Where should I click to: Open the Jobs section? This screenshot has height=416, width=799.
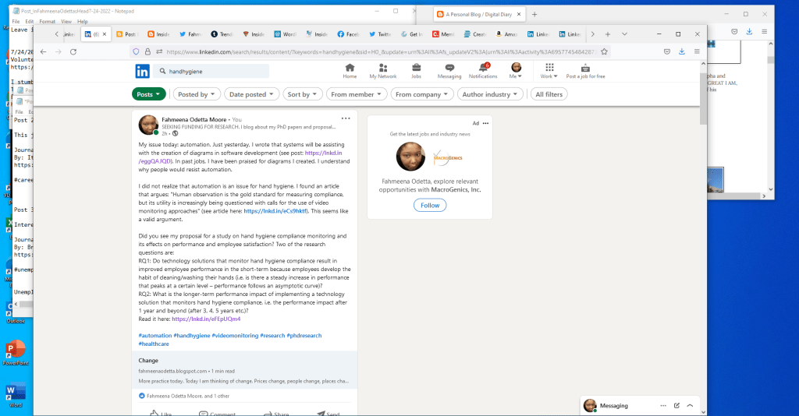point(417,71)
